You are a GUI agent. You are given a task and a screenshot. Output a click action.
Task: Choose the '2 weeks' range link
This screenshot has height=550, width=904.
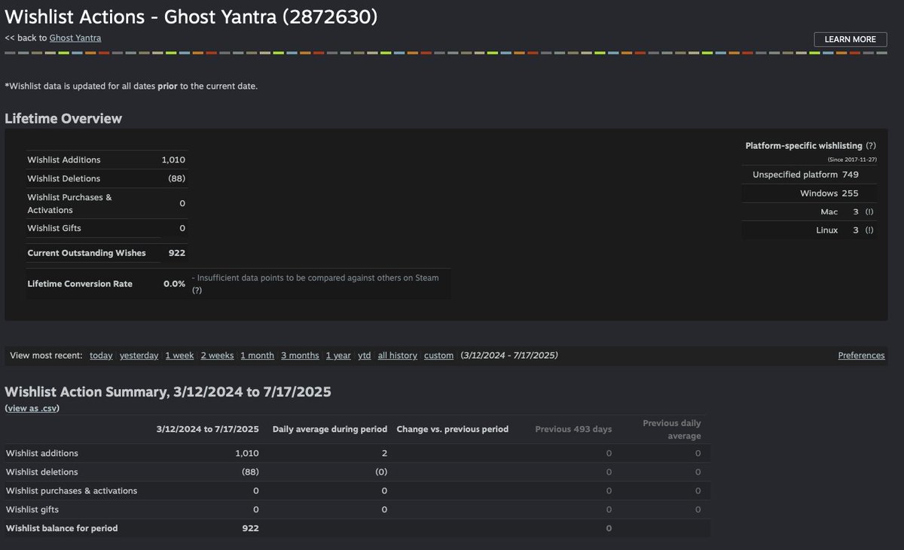point(217,355)
